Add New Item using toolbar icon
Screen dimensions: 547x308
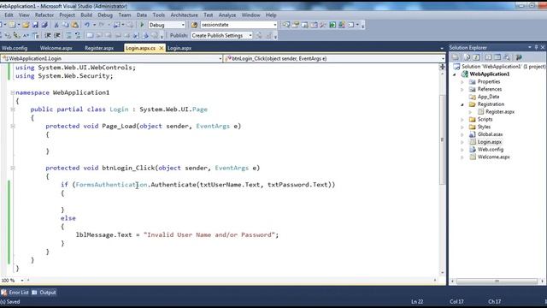(x=12, y=25)
